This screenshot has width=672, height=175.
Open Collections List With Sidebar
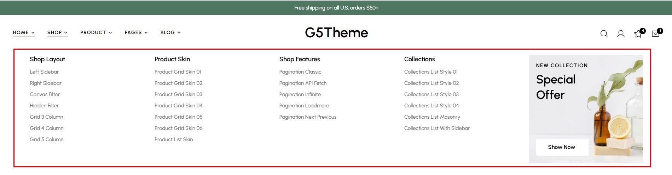(x=437, y=128)
